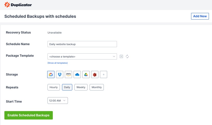Viewport: 212px width, 125px height.
Task: Select OneDrive storage icon
Action: tap(77, 74)
